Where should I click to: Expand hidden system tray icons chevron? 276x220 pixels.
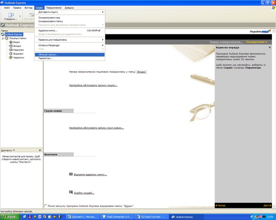252,217
